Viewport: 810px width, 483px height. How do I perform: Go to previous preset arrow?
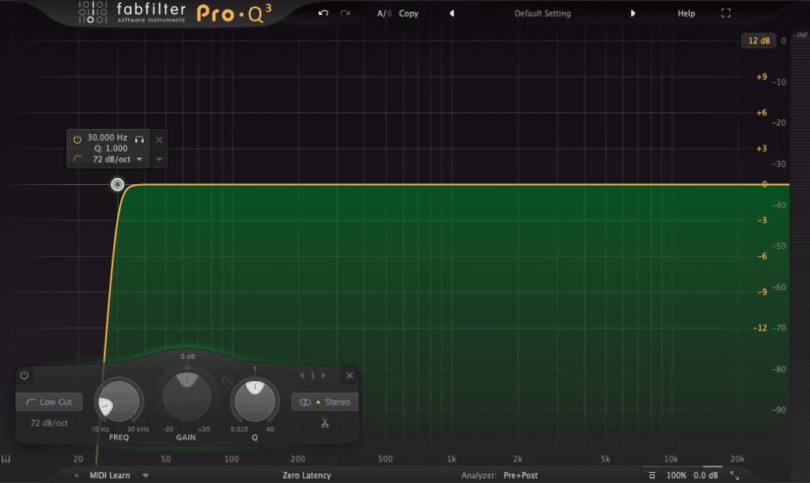tap(452, 13)
